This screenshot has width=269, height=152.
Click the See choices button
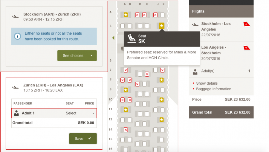coord(77,55)
